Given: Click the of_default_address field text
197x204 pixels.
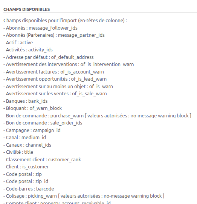Looking at the screenshot, I should (x=72, y=57).
